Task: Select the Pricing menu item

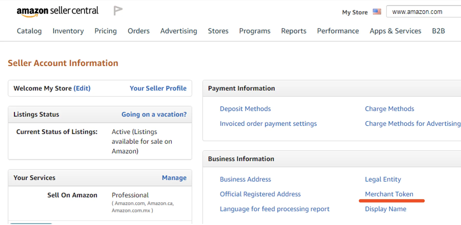Action: [x=106, y=31]
